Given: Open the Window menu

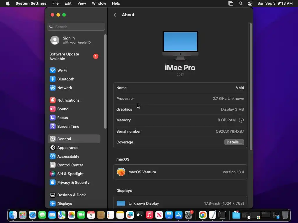Looking at the screenshot, I should [99, 3].
